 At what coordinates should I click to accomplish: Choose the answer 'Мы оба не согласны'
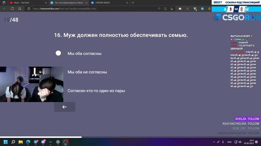(x=87, y=72)
